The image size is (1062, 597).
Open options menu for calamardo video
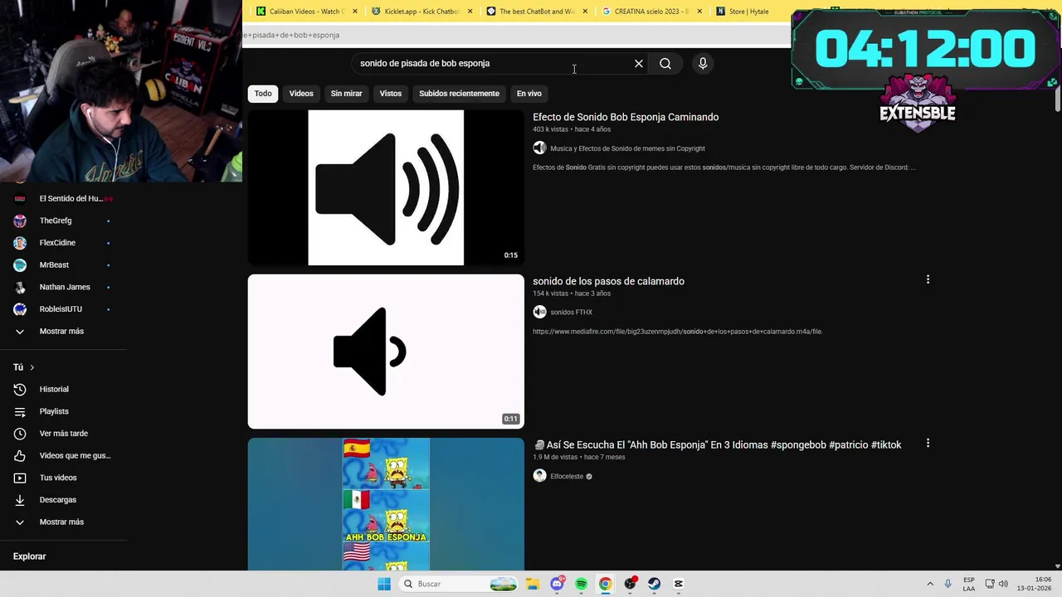pos(928,280)
